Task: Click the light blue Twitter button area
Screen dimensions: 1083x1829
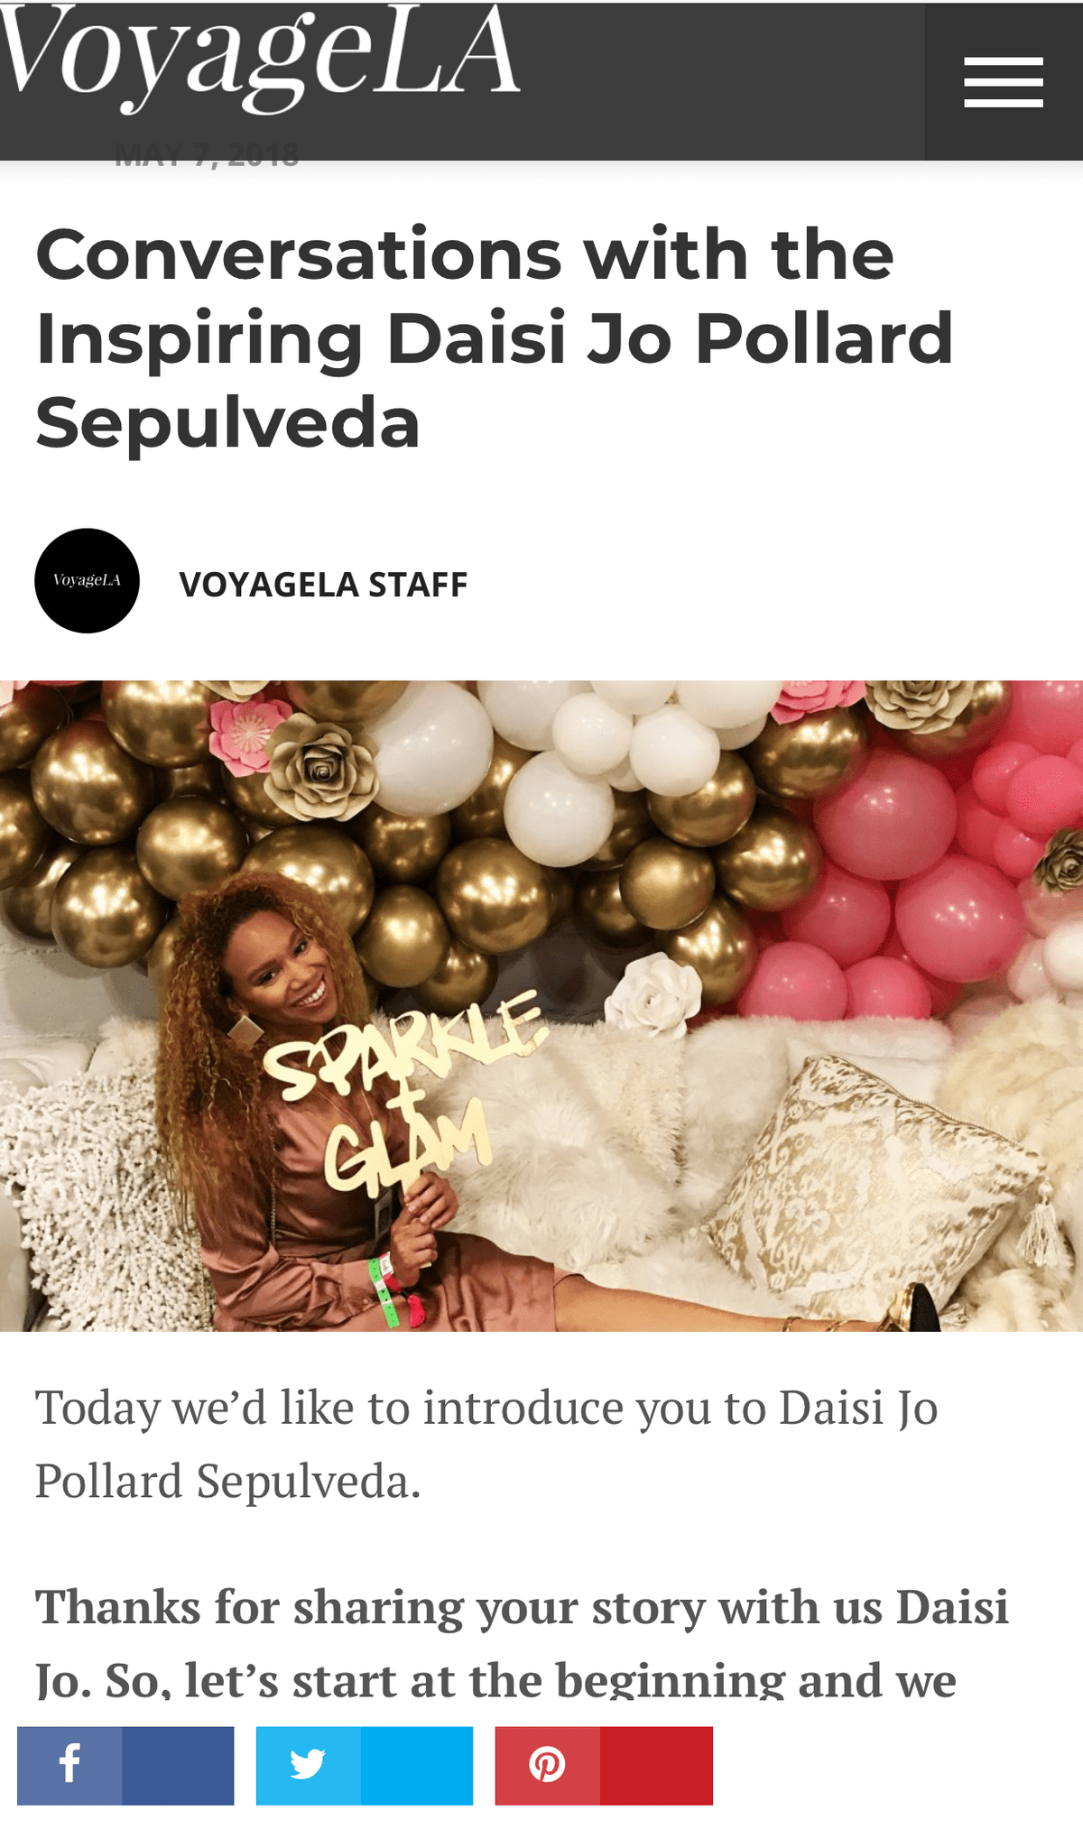Action: tap(417, 1765)
